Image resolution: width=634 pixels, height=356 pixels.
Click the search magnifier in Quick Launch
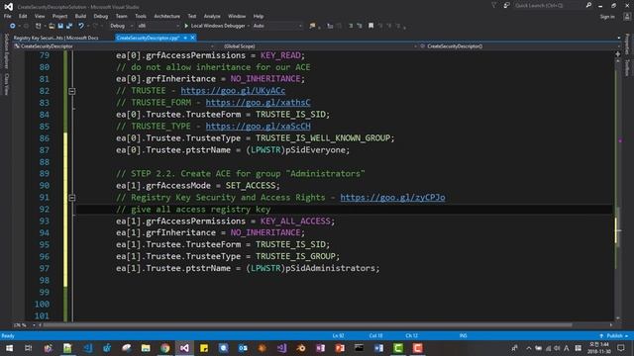588,5
